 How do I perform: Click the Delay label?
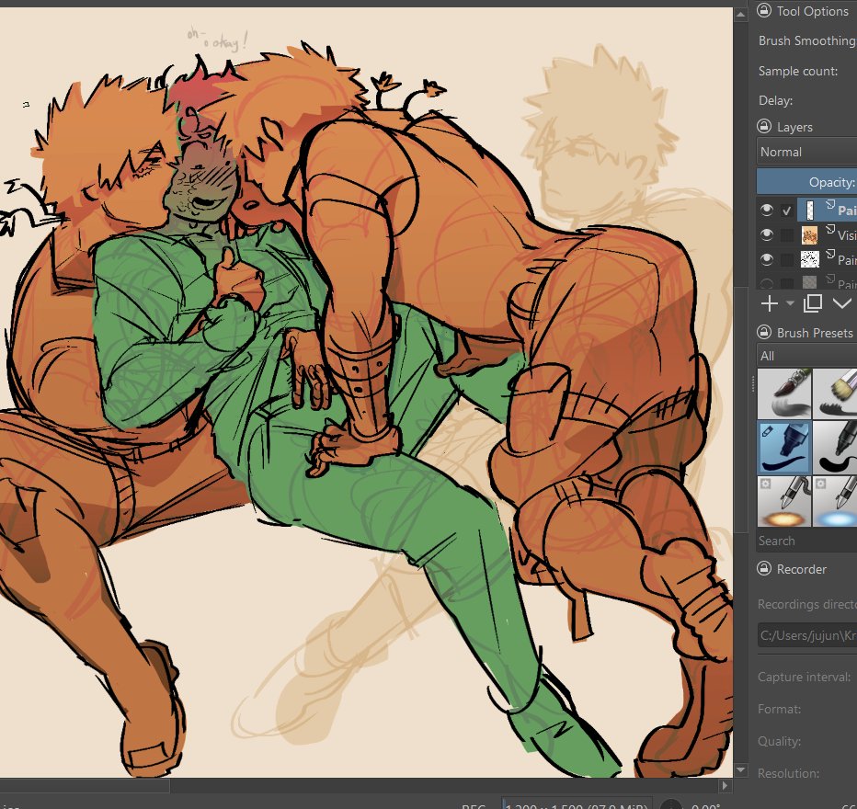pos(775,100)
